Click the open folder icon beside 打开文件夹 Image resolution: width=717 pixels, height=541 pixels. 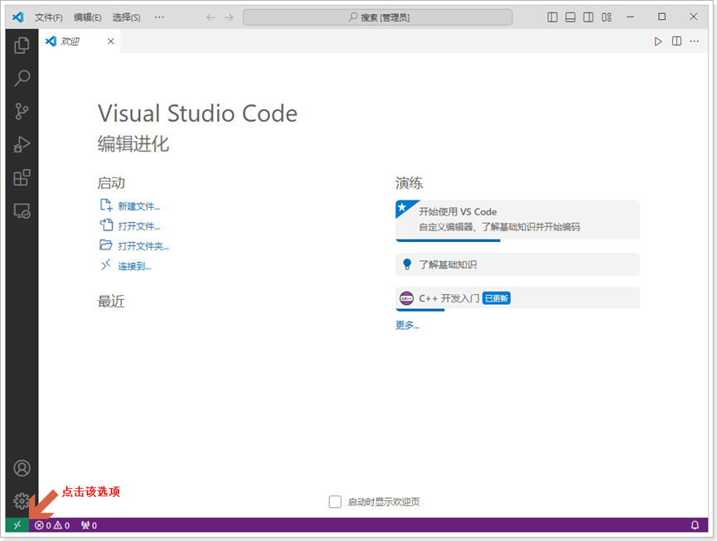[106, 245]
